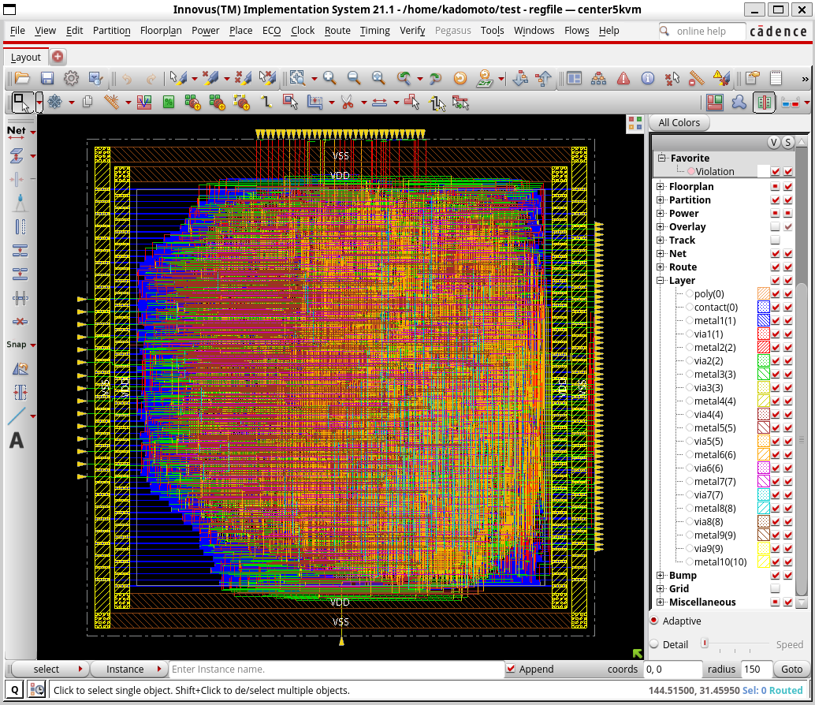Click the select mode button
815x705 pixels.
coord(50,670)
